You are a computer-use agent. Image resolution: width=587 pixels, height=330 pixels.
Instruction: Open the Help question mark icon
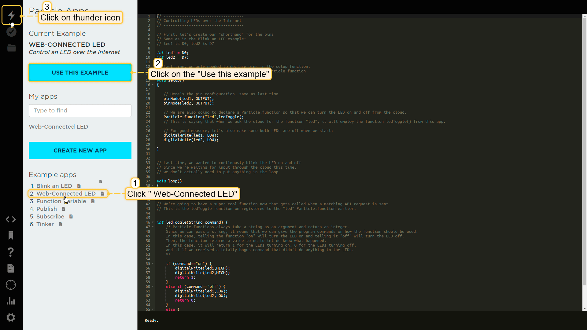click(11, 252)
